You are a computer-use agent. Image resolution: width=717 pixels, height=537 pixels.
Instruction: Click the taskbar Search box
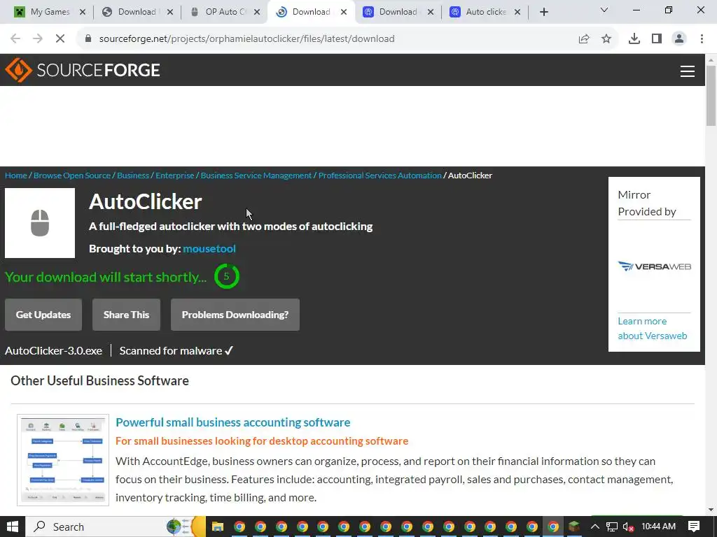click(114, 527)
